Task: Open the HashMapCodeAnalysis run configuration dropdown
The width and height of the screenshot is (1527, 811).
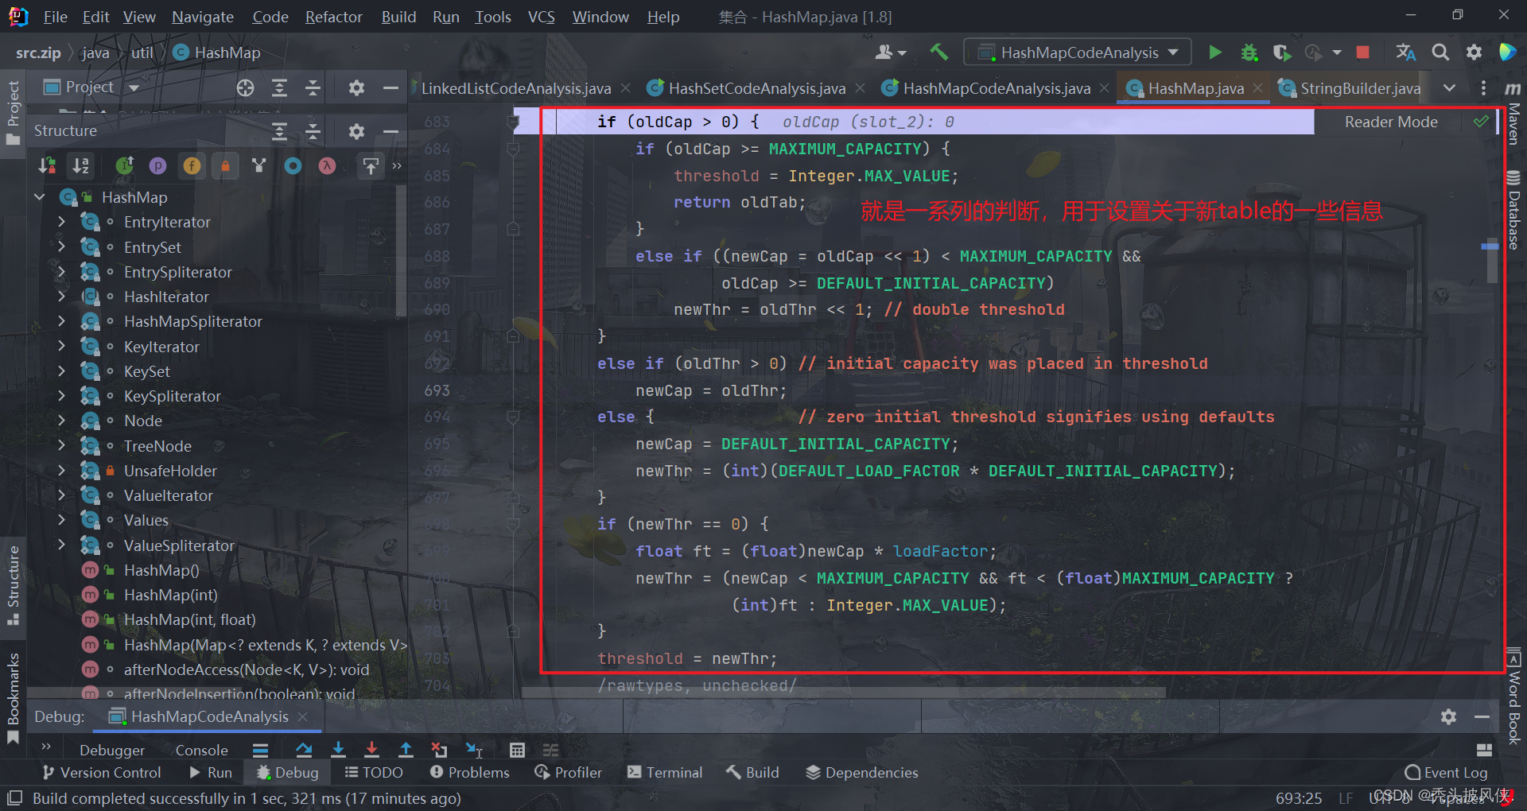Action: pyautogui.click(x=1078, y=52)
